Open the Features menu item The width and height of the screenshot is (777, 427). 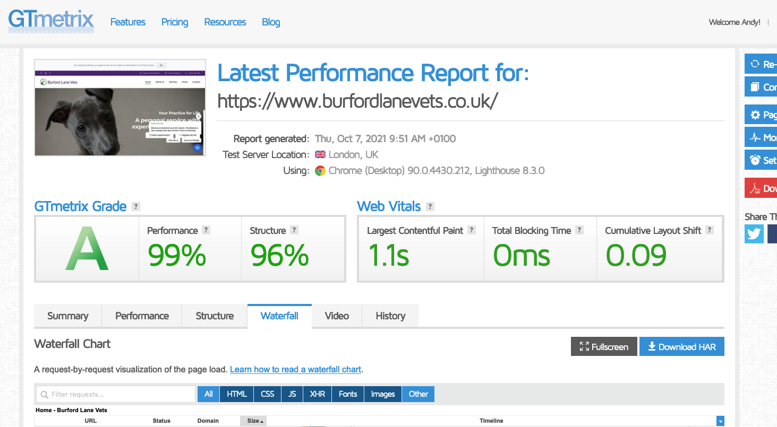point(127,22)
